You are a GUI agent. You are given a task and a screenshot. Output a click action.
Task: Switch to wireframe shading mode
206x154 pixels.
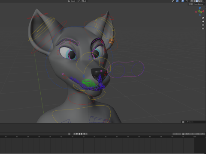[x=194, y=1]
